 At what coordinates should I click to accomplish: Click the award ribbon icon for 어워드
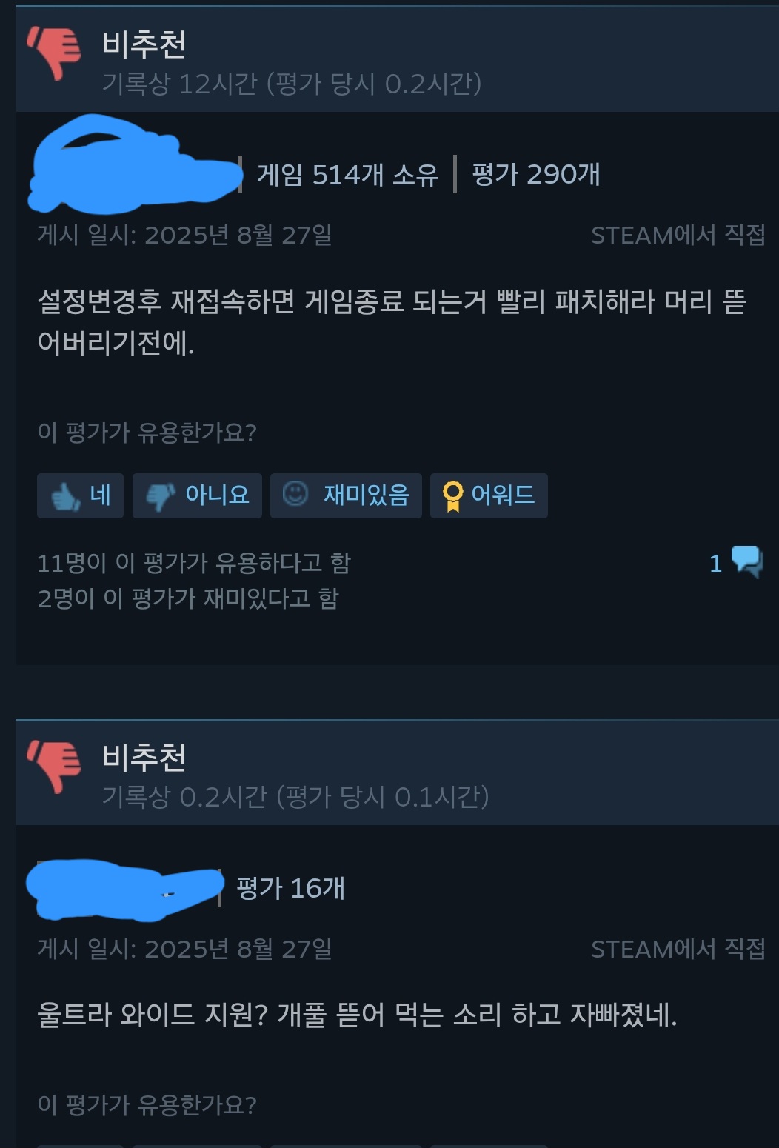click(x=452, y=495)
